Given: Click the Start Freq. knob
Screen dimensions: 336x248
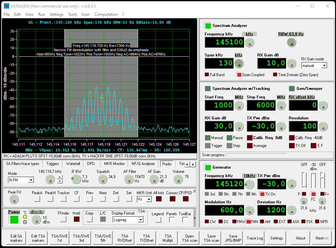Looking at the screenshot, I should tap(239, 106).
